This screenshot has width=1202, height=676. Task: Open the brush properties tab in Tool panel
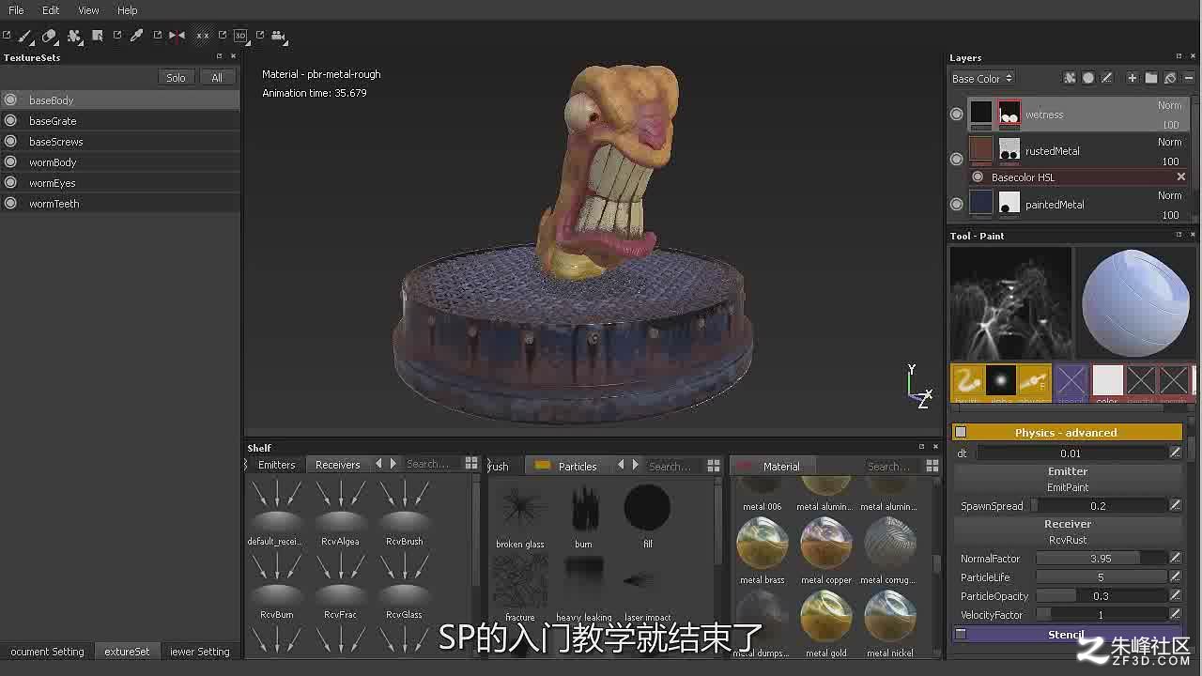click(967, 381)
